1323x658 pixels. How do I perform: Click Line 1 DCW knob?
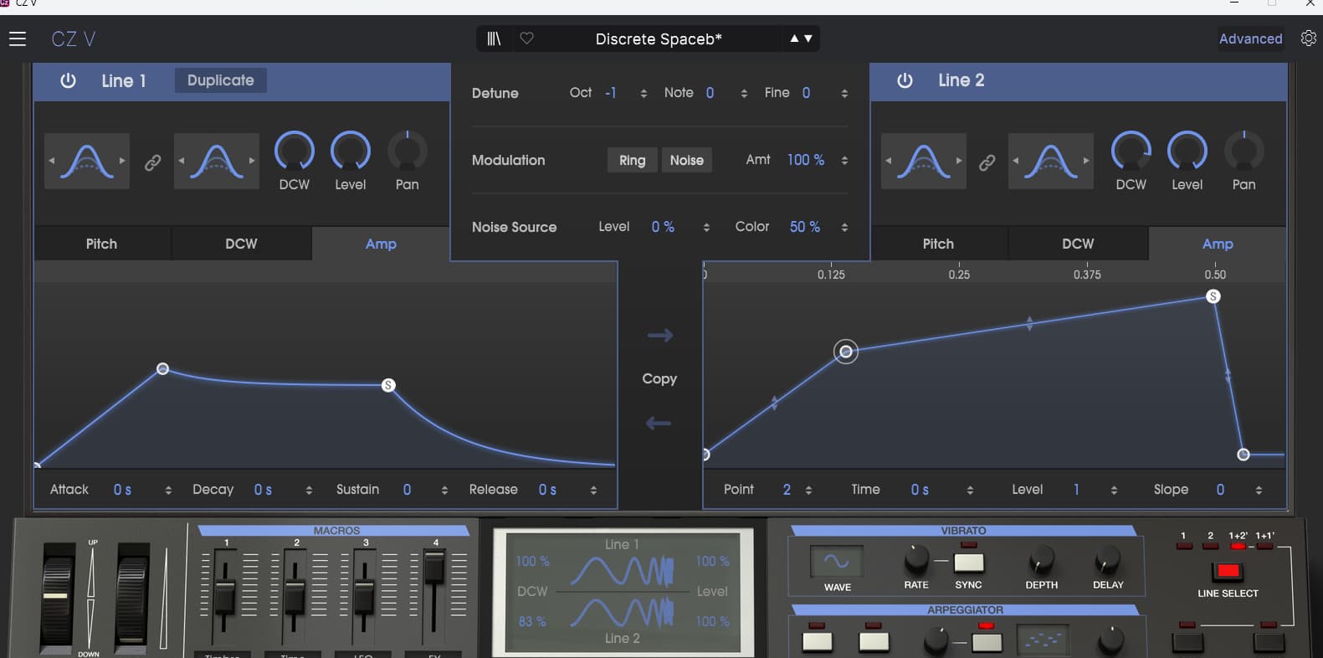[x=295, y=152]
